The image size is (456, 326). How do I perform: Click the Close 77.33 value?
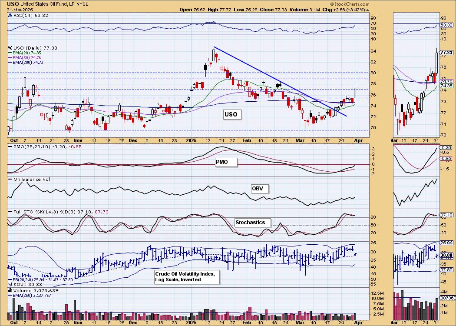coord(273,10)
